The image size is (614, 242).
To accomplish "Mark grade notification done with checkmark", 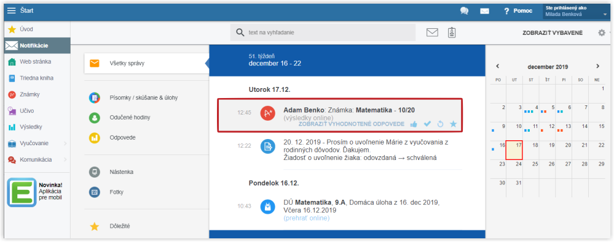I will [427, 124].
